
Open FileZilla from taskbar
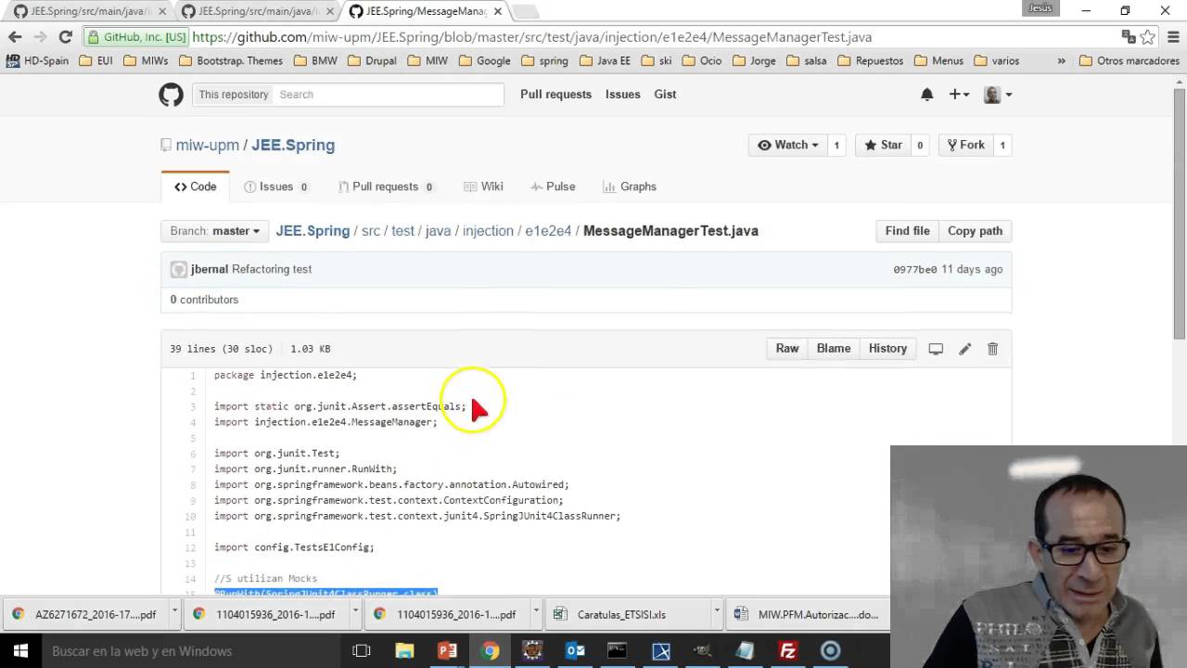click(788, 650)
